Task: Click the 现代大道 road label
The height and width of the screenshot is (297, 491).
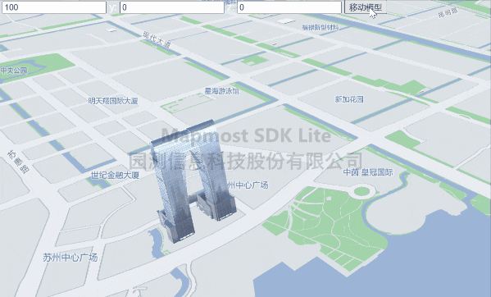Action: 157,39
